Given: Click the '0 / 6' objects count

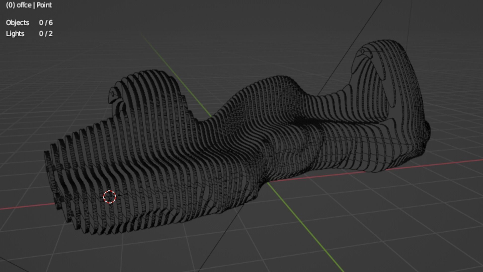Looking at the screenshot, I should pyautogui.click(x=46, y=23).
